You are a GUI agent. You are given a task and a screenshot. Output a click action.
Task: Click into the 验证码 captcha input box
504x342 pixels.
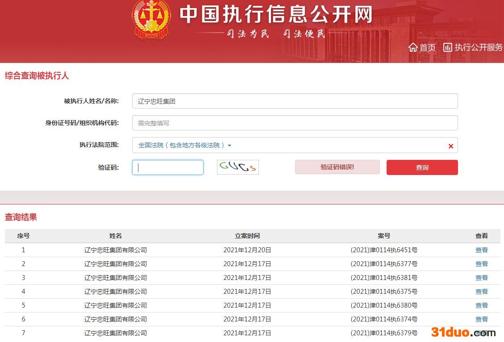click(168, 167)
